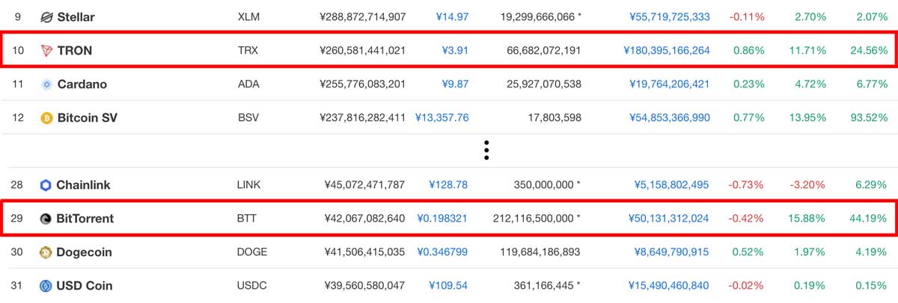Image resolution: width=898 pixels, height=303 pixels.
Task: Click the TRON logo icon
Action: [x=46, y=51]
